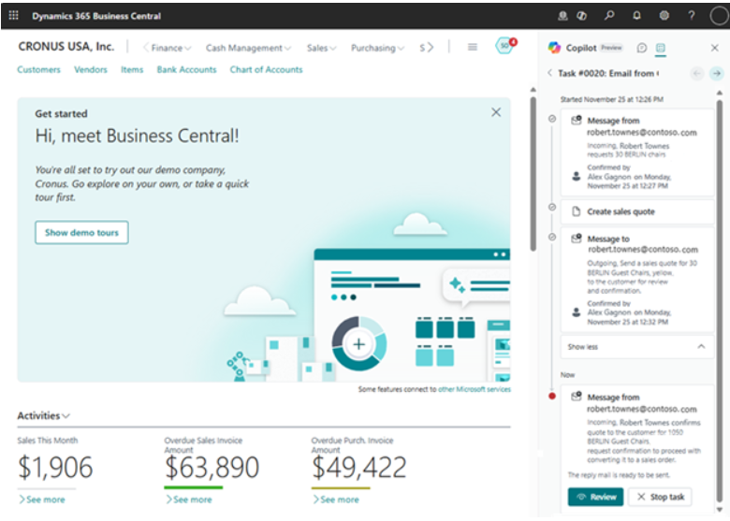This screenshot has height=521, width=730.
Task: Collapse timeline with Show less
Action: [x=636, y=347]
